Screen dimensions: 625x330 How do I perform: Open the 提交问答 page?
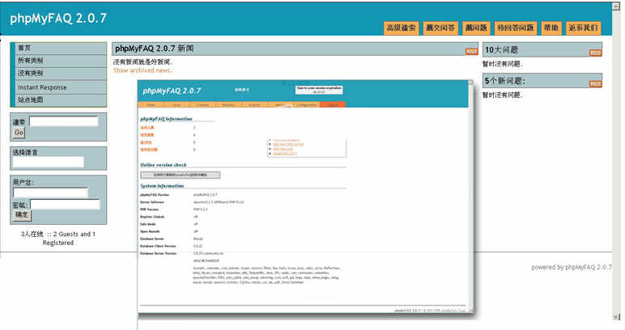440,27
